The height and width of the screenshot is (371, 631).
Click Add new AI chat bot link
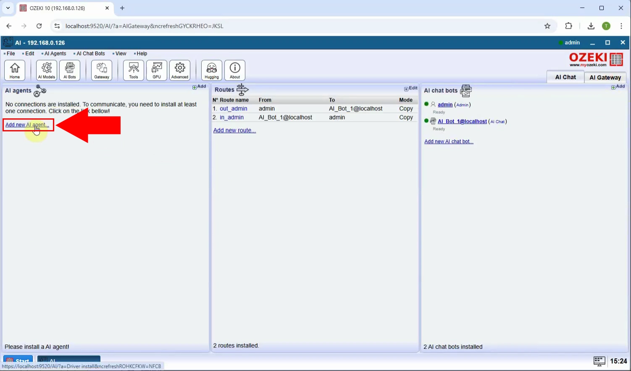(x=449, y=141)
